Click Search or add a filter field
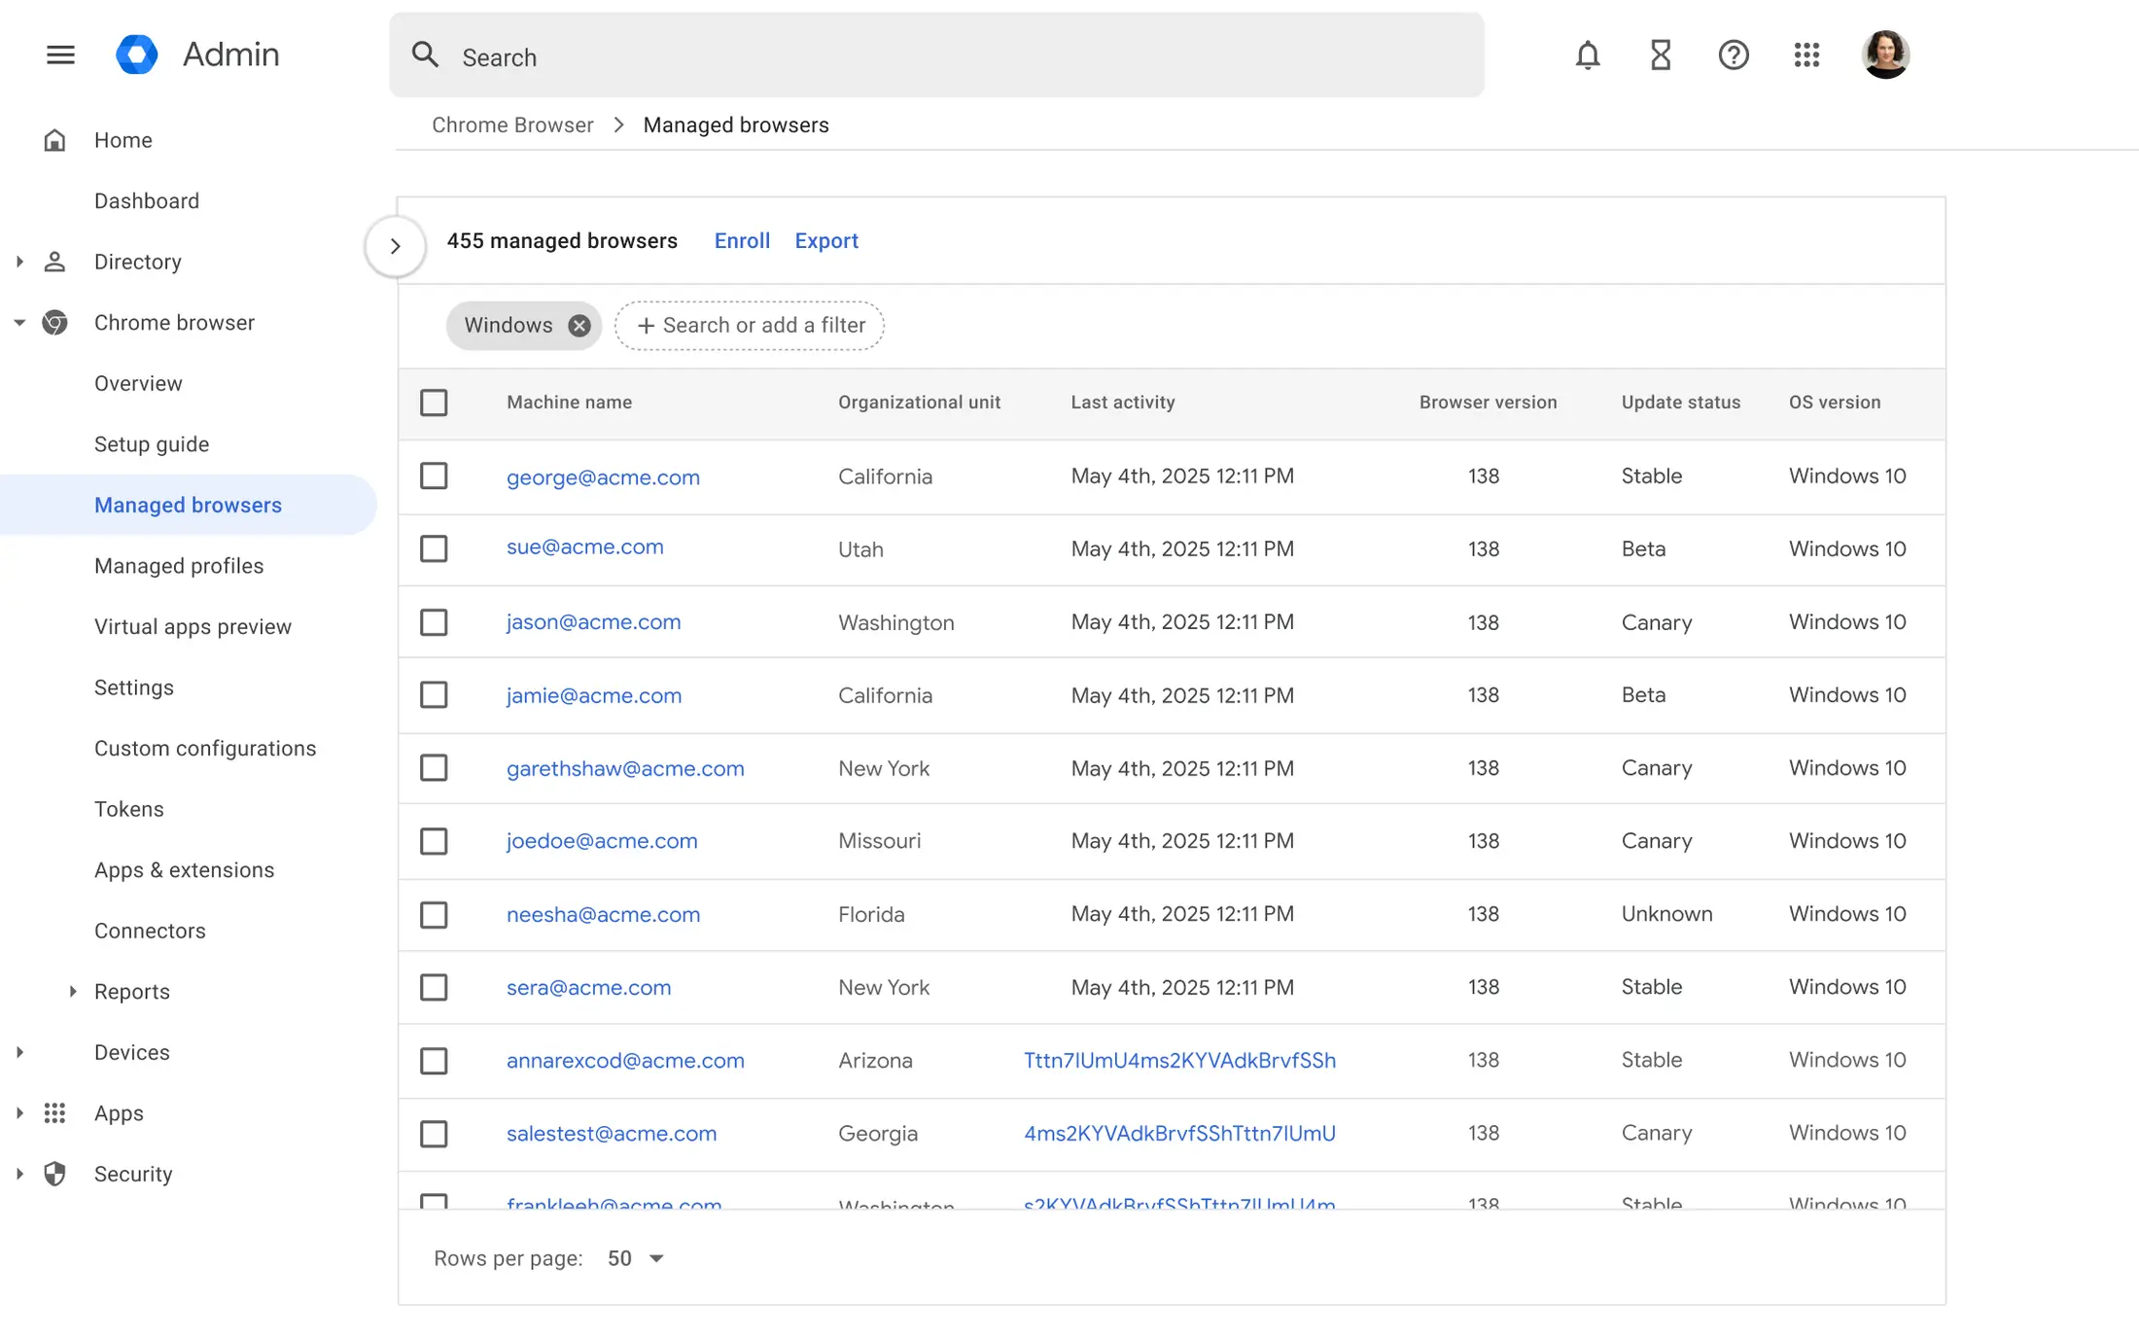Screen dimensions: 2139x1338 749,326
